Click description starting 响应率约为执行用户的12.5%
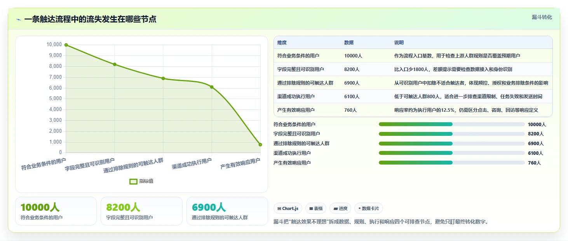 click(x=466, y=110)
